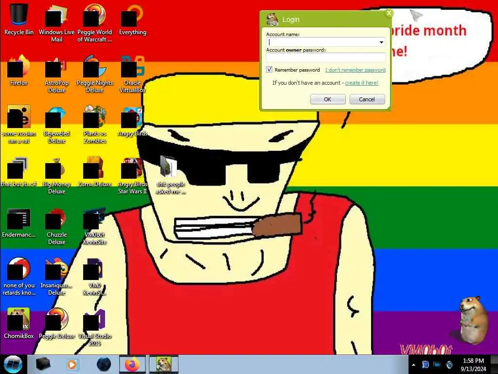Select the ChomikBox desktop icon
Screen dimensions: 498x374
coord(19,323)
